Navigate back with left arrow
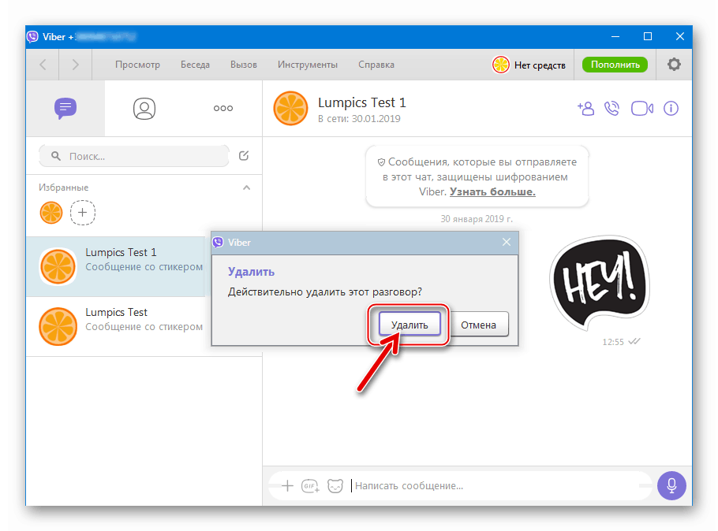Image resolution: width=718 pixels, height=531 pixels. [43, 65]
